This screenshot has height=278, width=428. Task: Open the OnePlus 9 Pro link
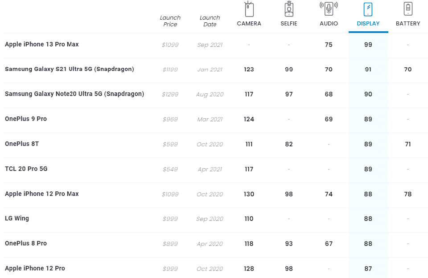26,119
